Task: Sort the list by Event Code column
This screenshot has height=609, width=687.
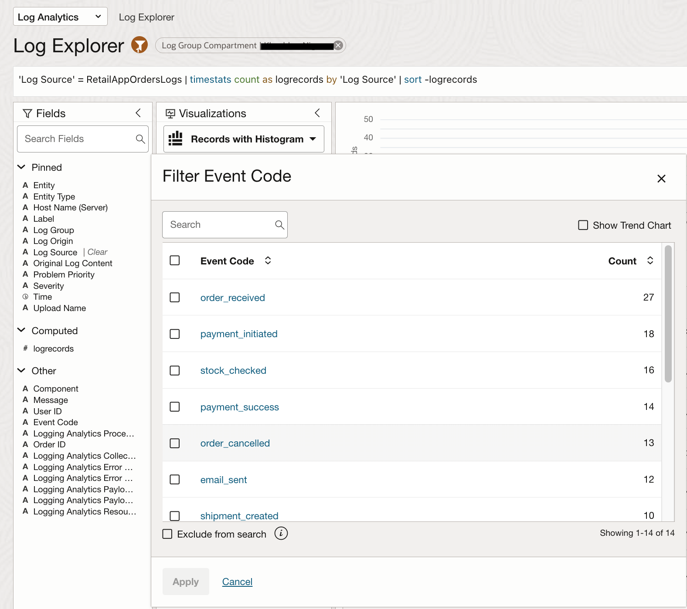Action: click(x=268, y=261)
